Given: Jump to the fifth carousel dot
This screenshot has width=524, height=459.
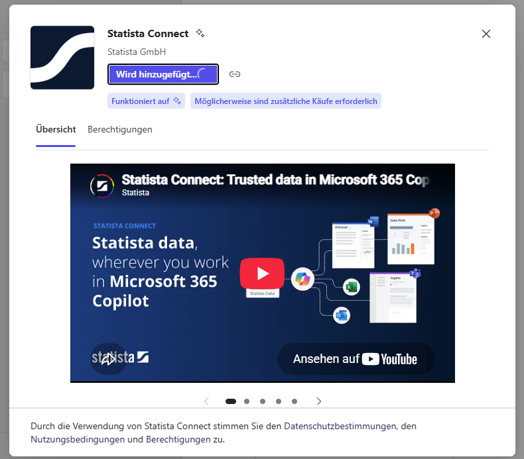Looking at the screenshot, I should (295, 401).
